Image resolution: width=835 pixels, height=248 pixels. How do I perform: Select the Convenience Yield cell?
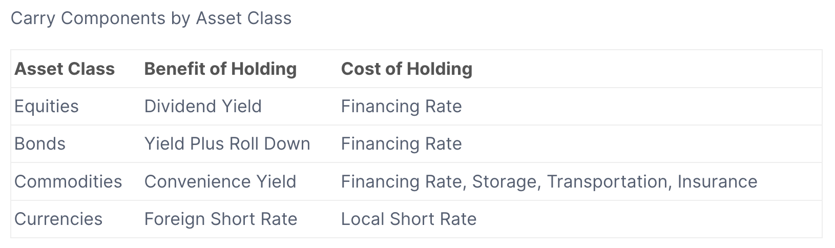pos(220,182)
